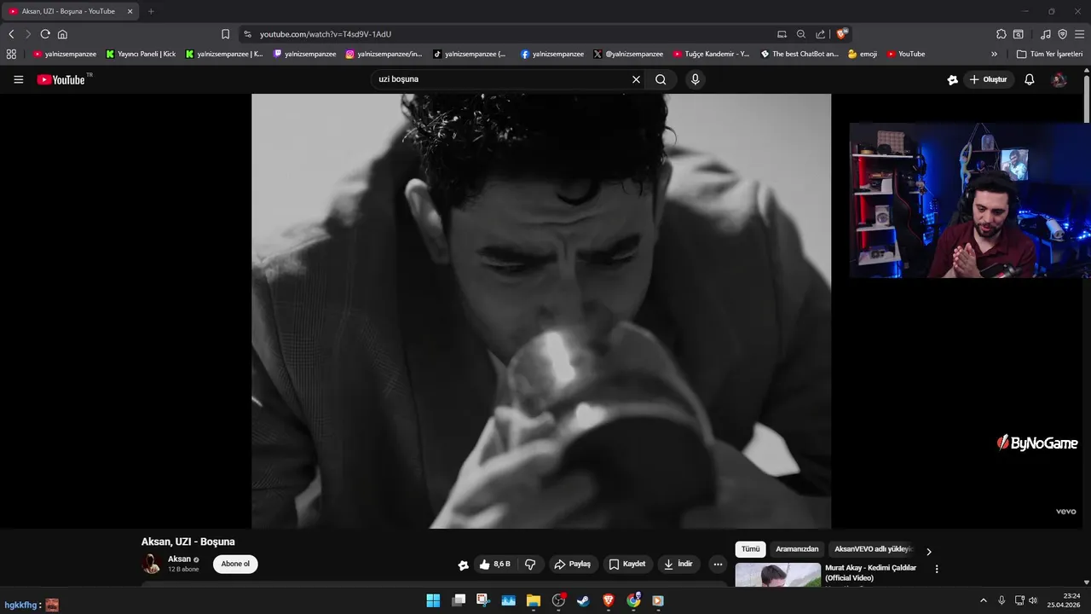Open Yayıncı Paneli | Kick bookmark

141,54
